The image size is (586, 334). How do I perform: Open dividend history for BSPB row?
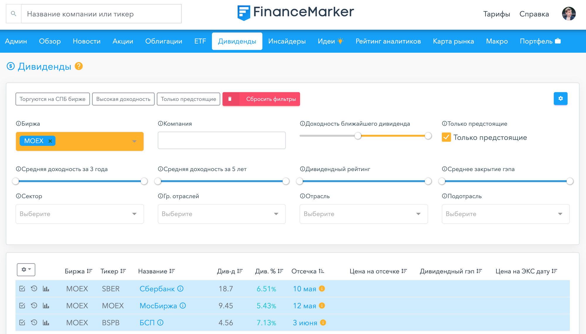(x=34, y=323)
